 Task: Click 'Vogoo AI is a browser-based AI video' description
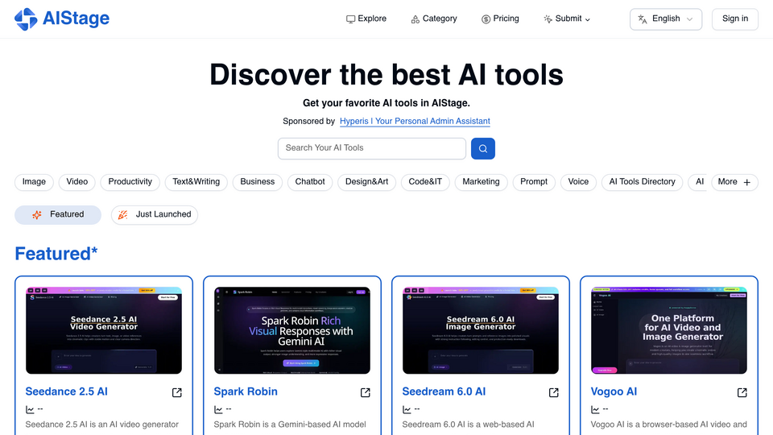[x=669, y=425]
